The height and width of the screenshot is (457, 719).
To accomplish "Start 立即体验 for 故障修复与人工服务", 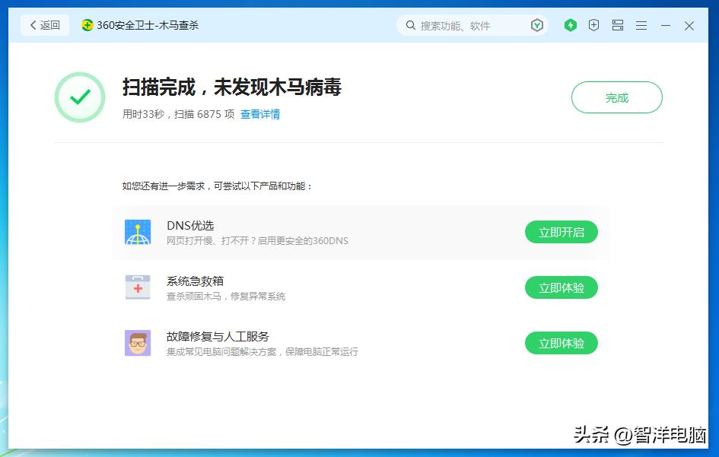I will [561, 343].
